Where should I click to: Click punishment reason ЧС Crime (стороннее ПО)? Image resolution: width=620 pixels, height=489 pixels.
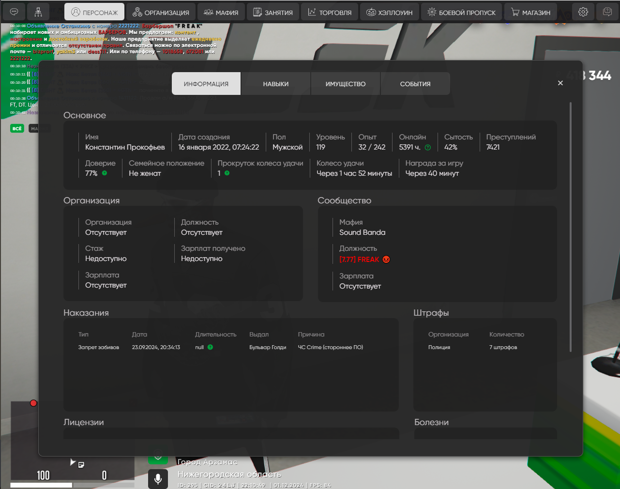click(x=331, y=347)
